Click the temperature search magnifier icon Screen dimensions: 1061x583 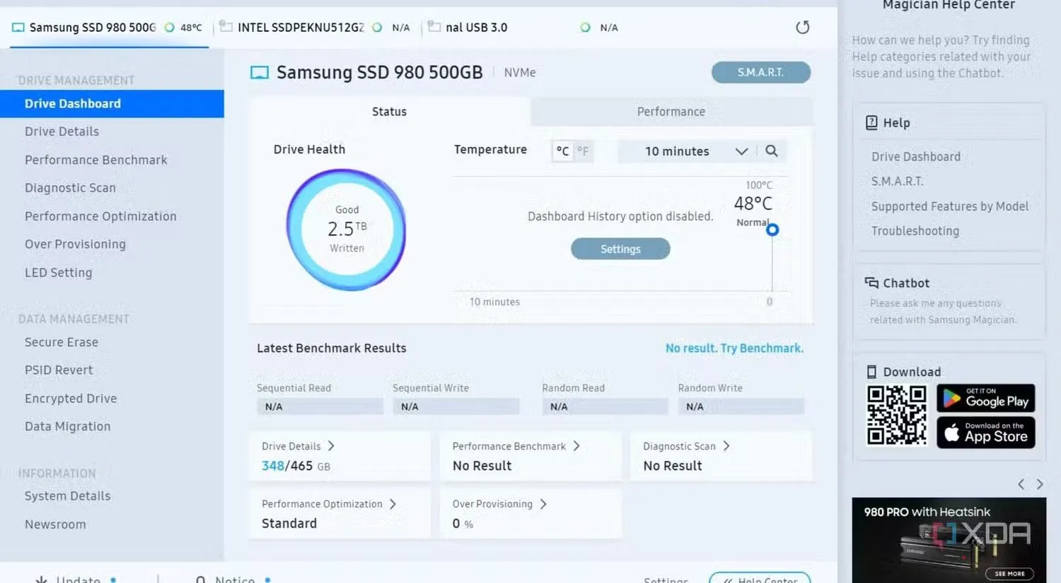point(772,151)
